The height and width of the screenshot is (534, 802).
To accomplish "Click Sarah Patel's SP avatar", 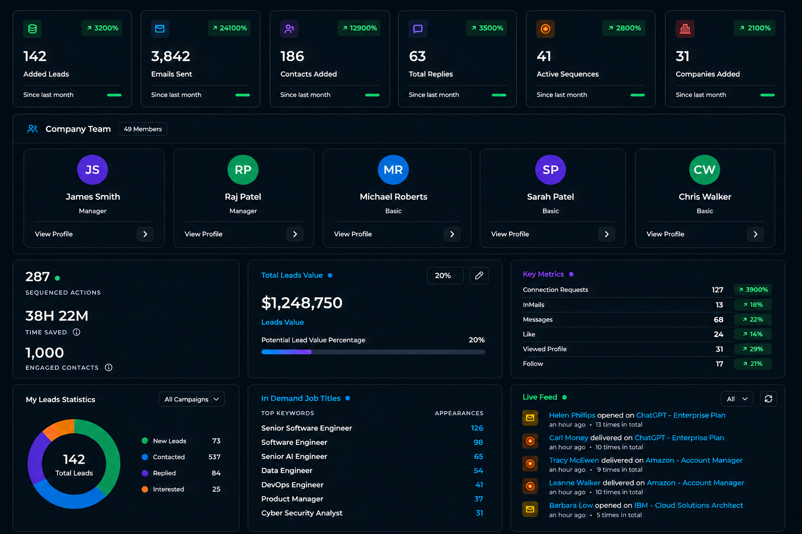I will click(550, 169).
